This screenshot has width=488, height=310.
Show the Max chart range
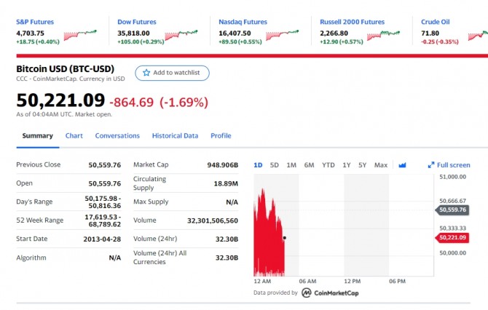coord(381,165)
